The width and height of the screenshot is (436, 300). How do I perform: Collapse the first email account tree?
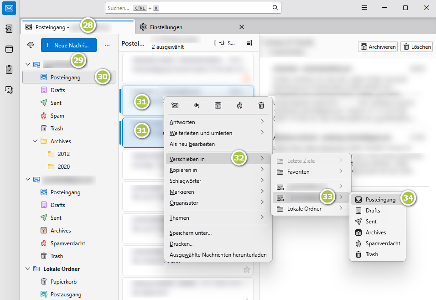point(28,64)
